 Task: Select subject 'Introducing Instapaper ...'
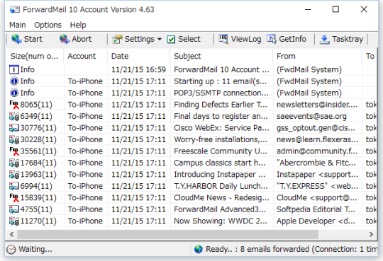pyautogui.click(x=220, y=175)
